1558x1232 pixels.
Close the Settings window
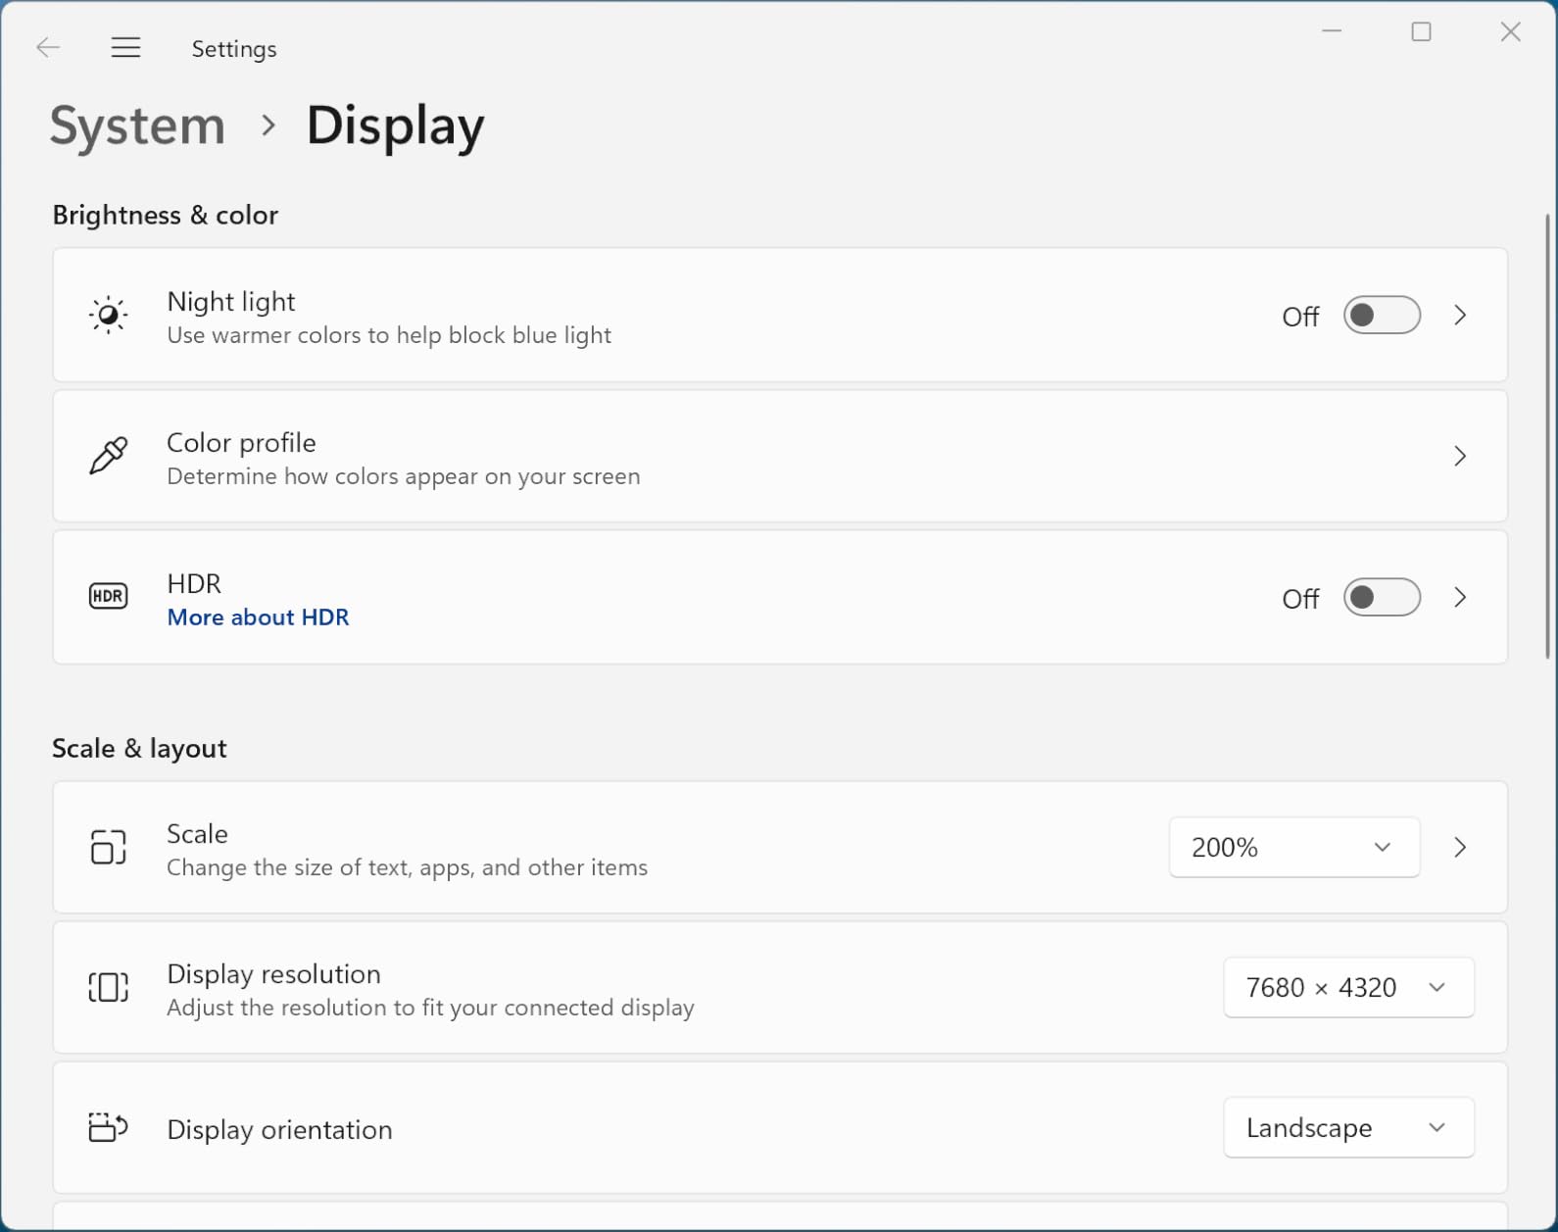tap(1510, 31)
